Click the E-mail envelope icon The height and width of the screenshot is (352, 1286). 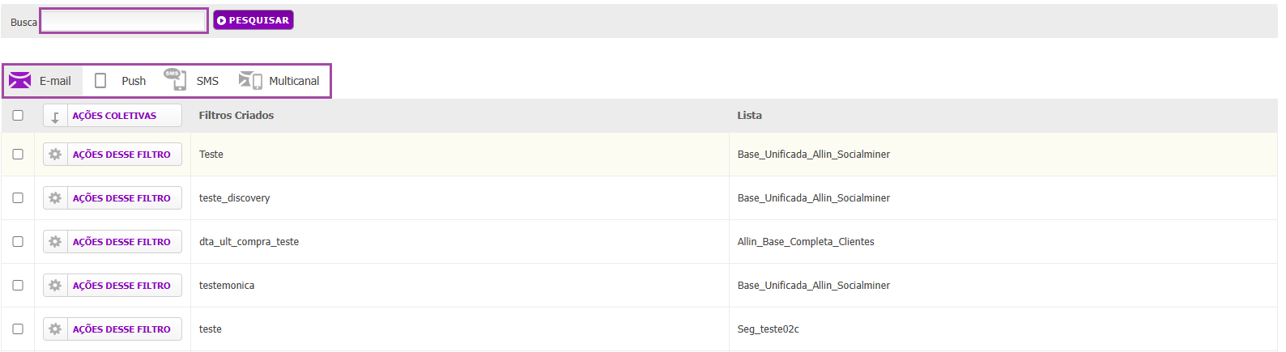click(x=20, y=80)
